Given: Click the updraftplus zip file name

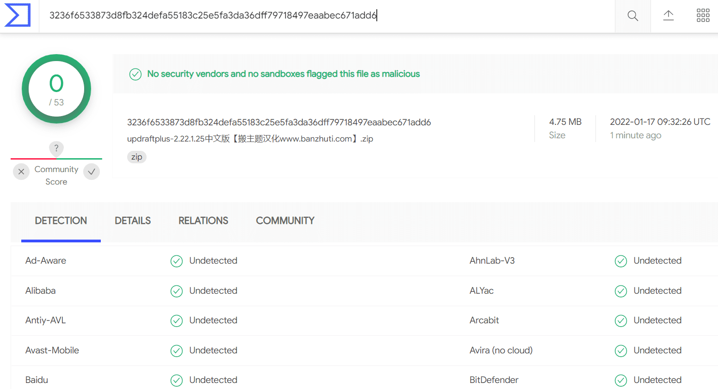Looking at the screenshot, I should coord(250,139).
